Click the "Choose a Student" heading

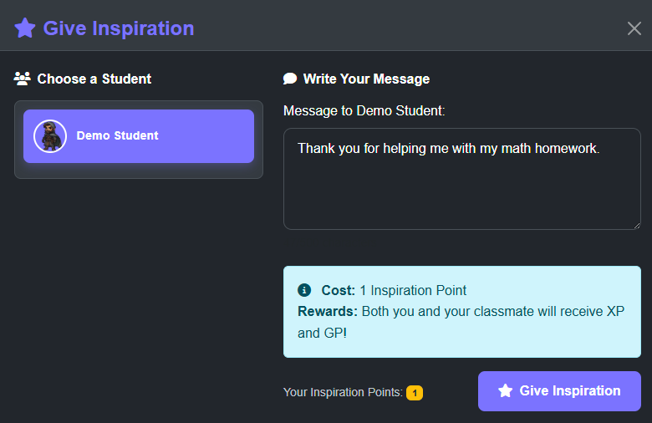pos(94,79)
